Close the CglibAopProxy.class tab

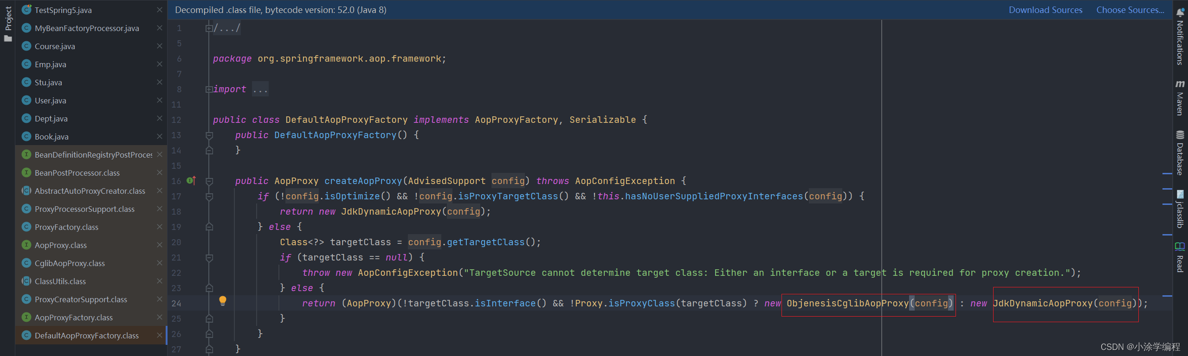pos(160,263)
